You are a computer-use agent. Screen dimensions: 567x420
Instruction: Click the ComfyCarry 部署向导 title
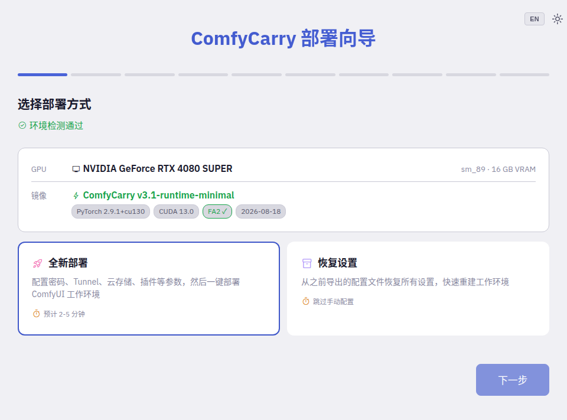click(283, 39)
